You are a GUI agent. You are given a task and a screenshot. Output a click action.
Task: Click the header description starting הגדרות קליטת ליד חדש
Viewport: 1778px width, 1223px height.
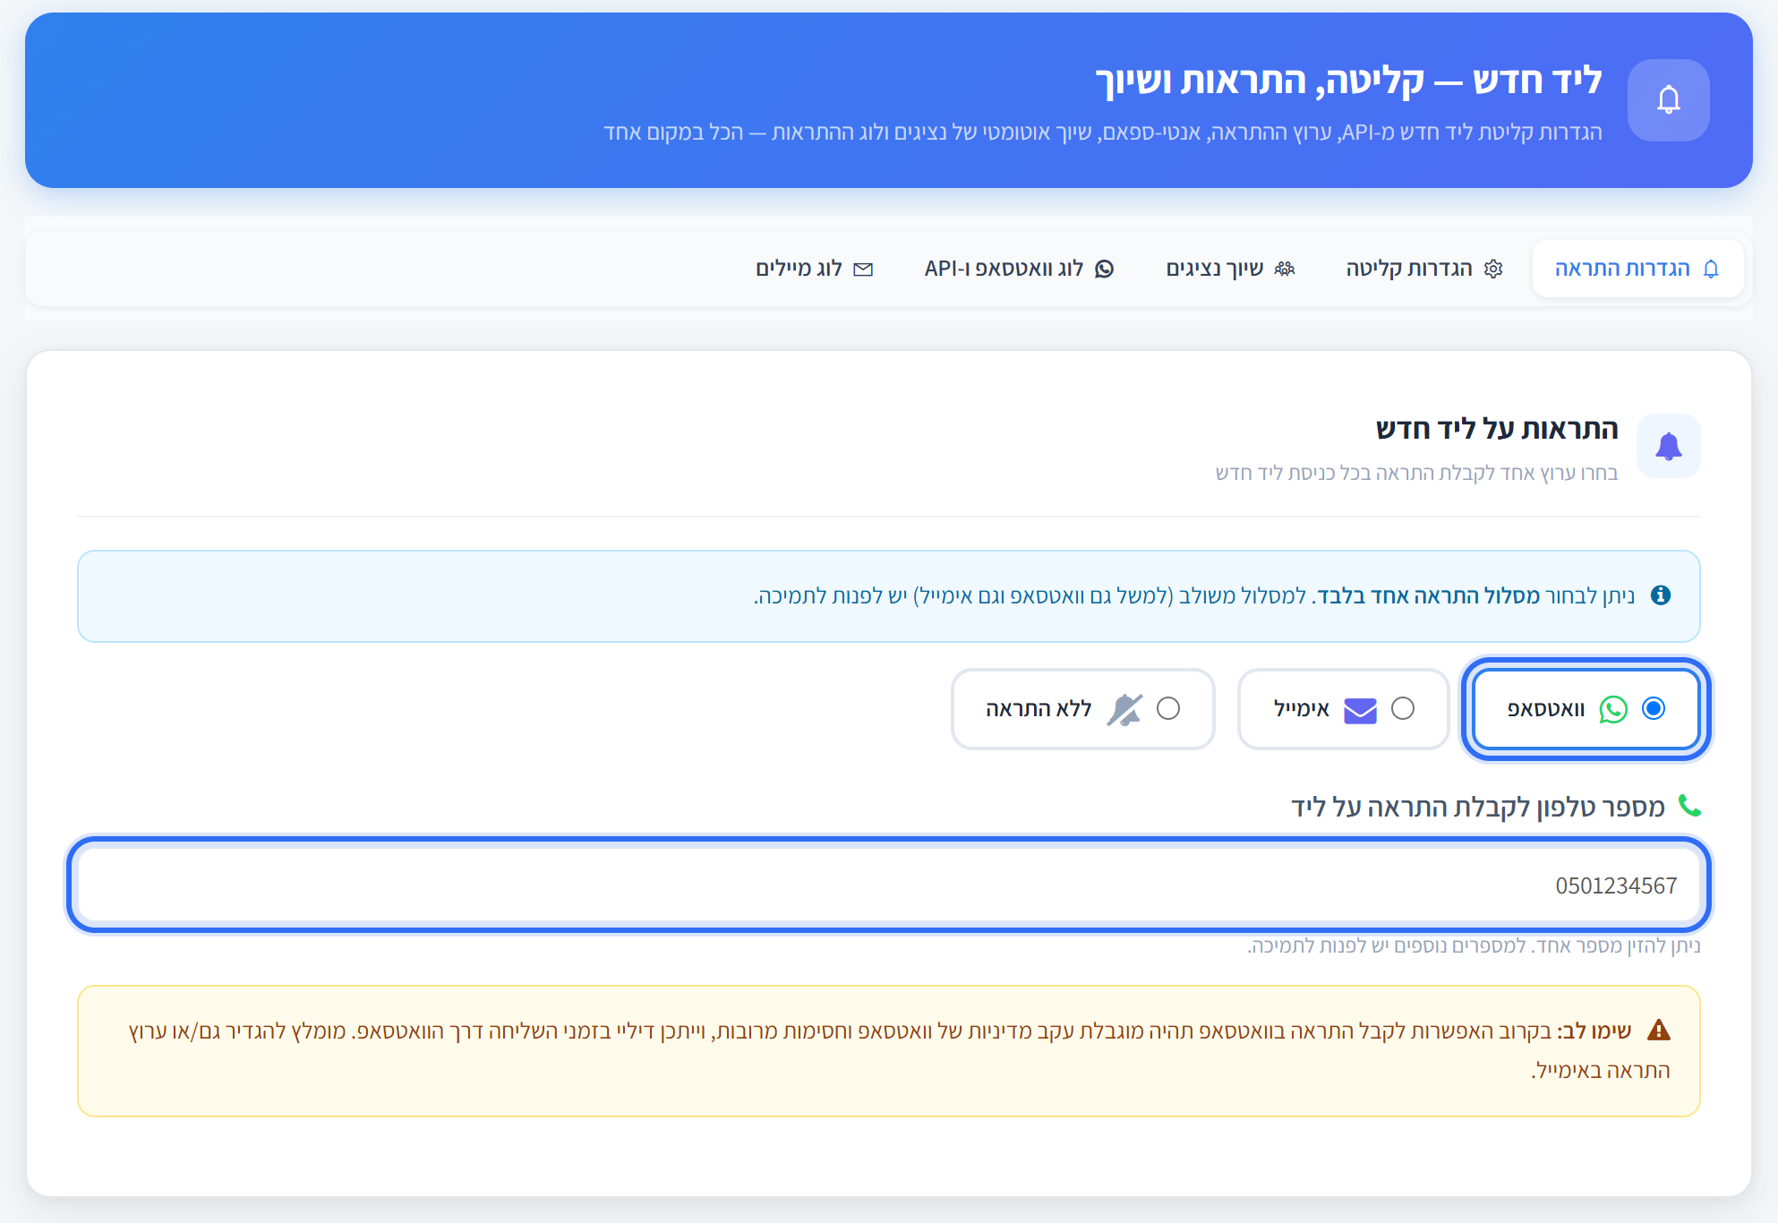[x=1103, y=133]
